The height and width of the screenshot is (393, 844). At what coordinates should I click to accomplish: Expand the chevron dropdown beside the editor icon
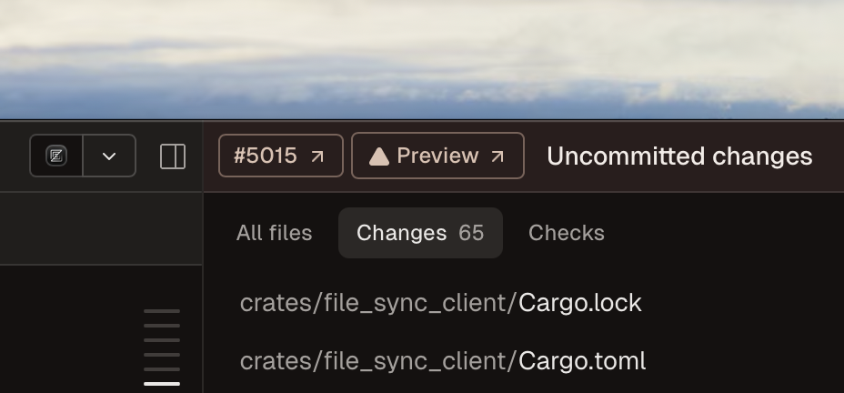pyautogui.click(x=109, y=156)
